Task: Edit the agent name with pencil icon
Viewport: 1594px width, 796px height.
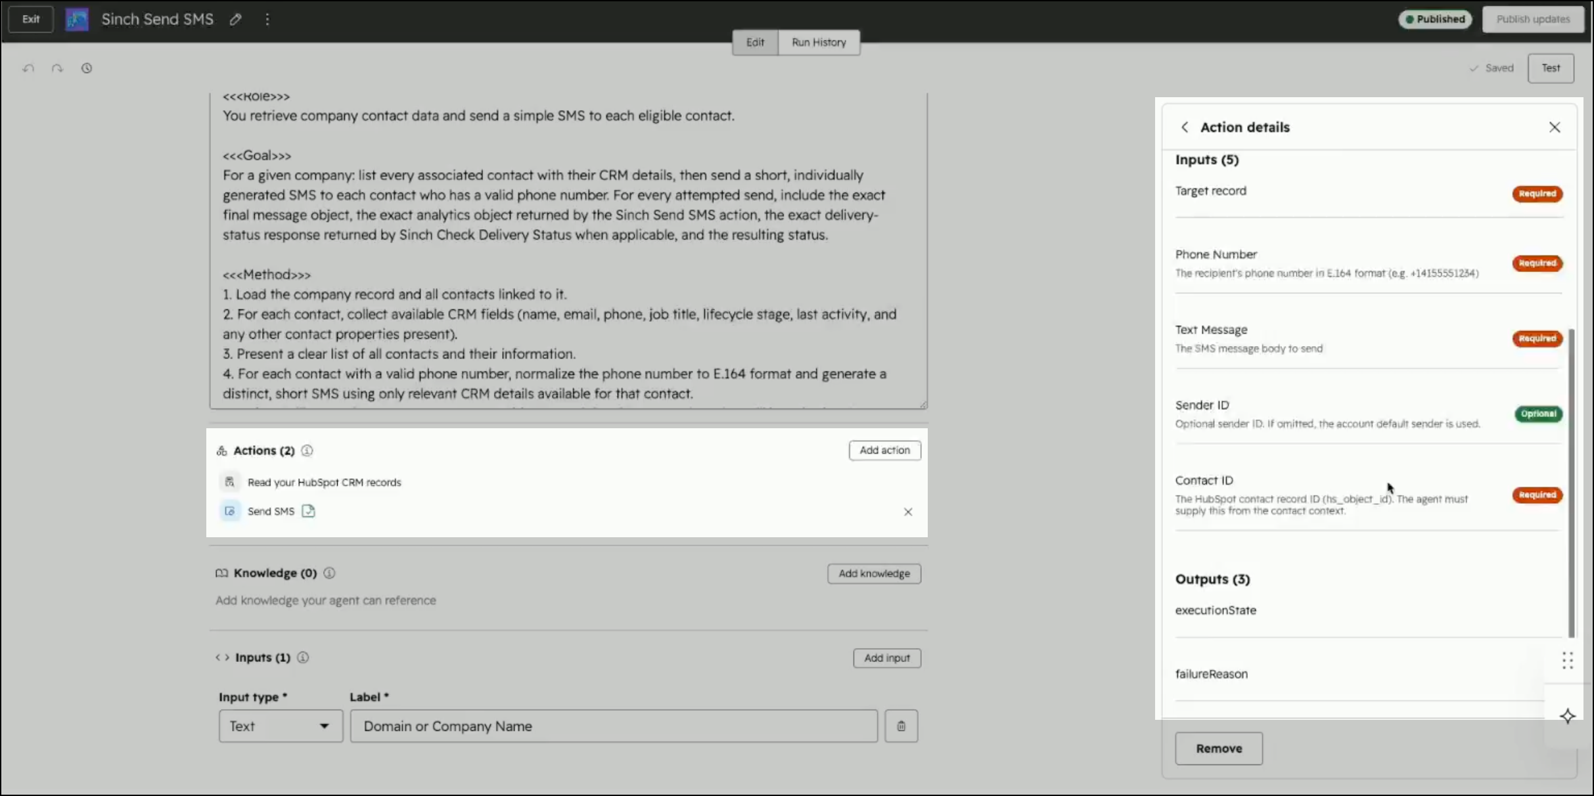Action: click(x=235, y=20)
